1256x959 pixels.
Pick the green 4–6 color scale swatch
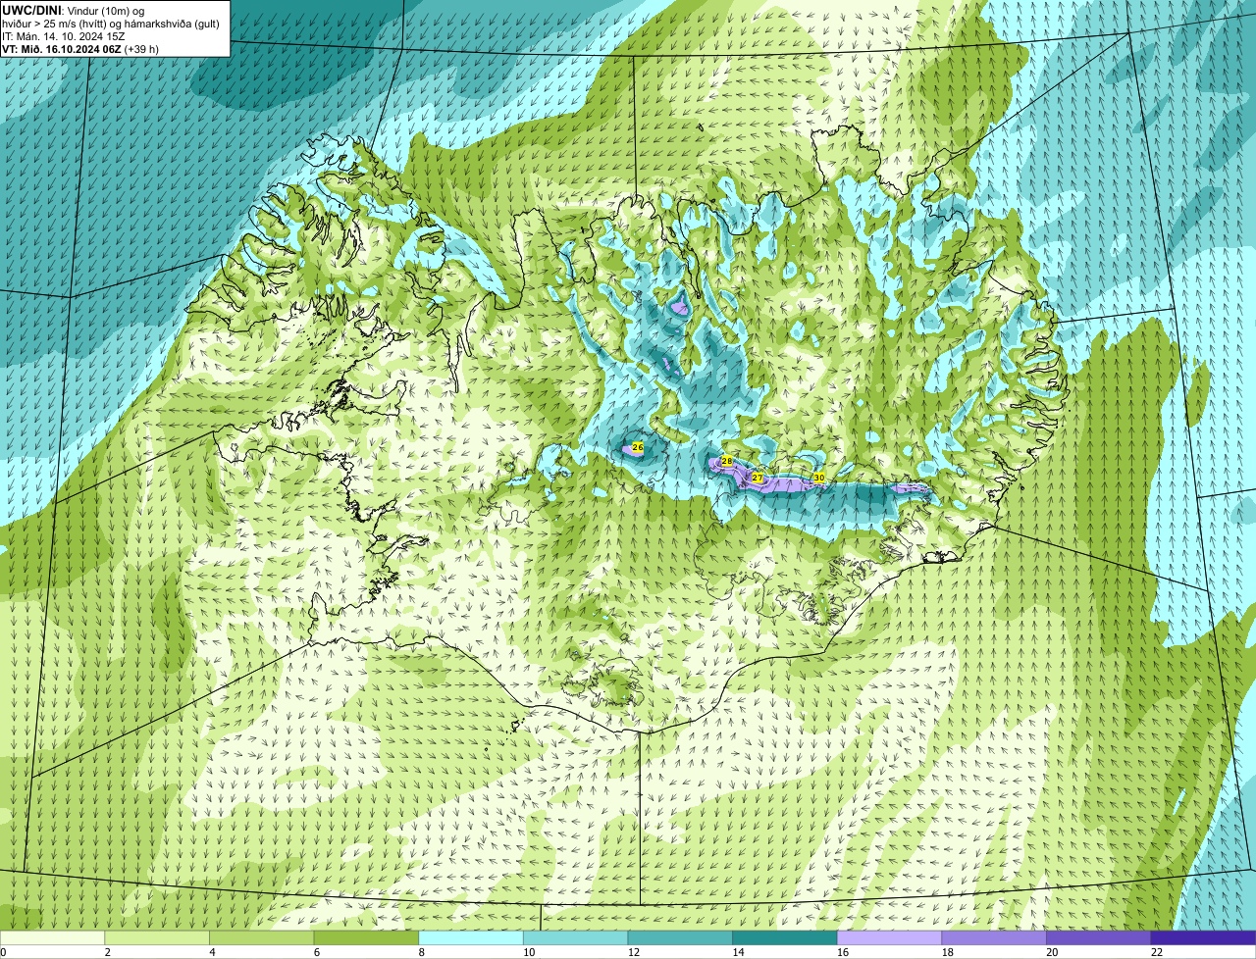262,937
